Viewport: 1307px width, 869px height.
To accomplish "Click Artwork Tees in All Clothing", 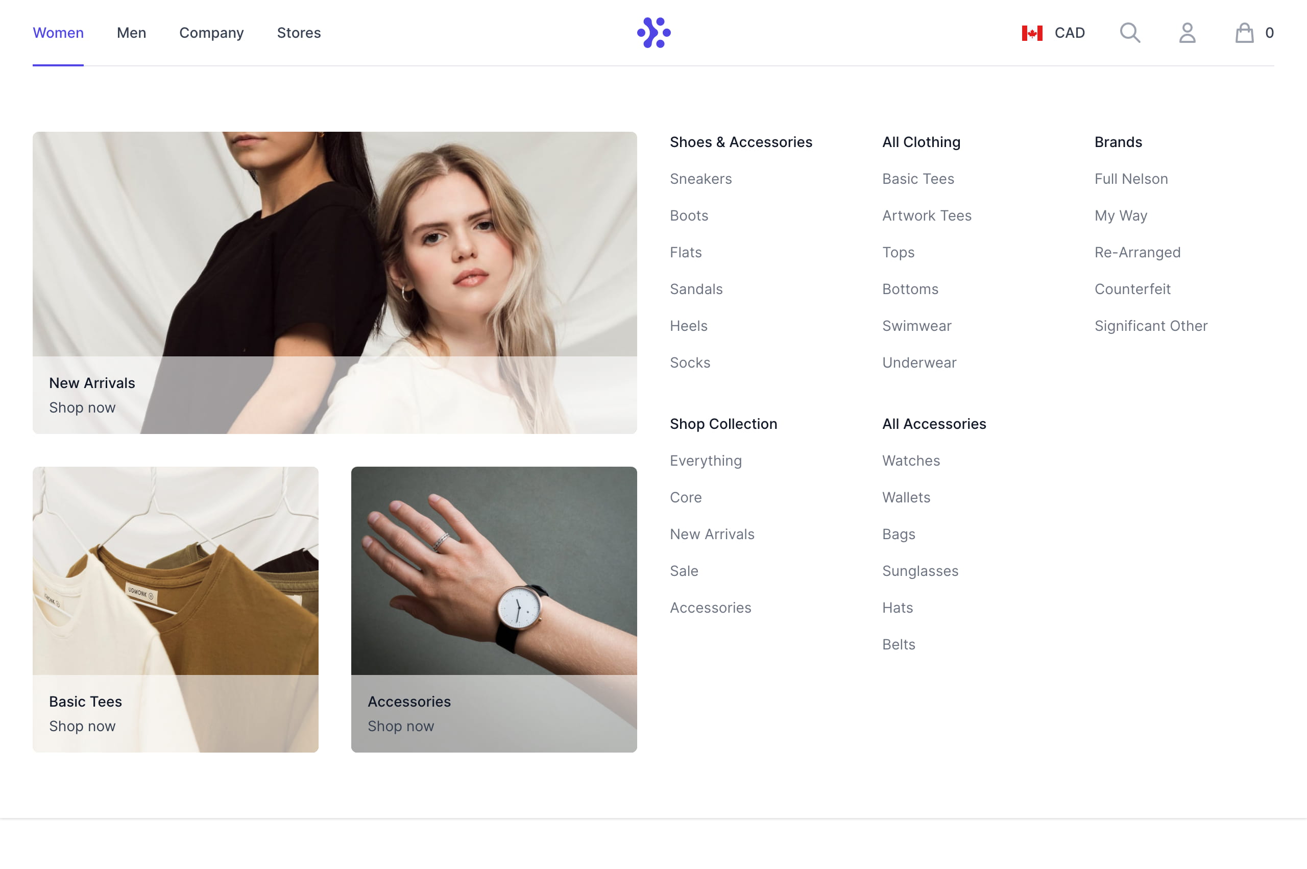I will pyautogui.click(x=926, y=215).
